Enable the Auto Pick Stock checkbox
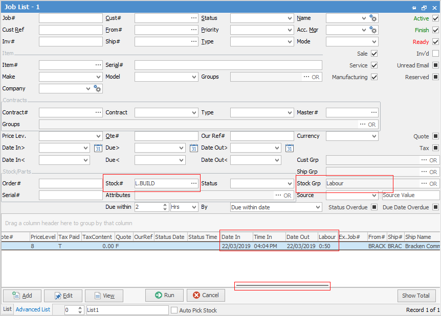This screenshot has height=316, width=441. tap(174, 310)
